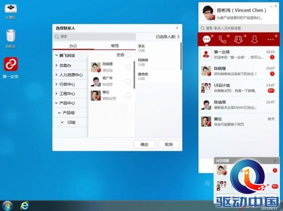This screenshot has width=283, height=211.
Task: Switch to the 常用 tab in dialog
Action: pos(114,46)
